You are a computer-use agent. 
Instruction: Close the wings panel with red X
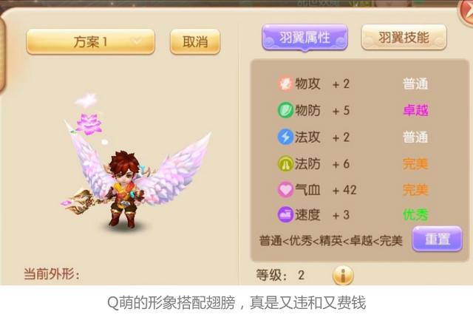click(x=466, y=12)
